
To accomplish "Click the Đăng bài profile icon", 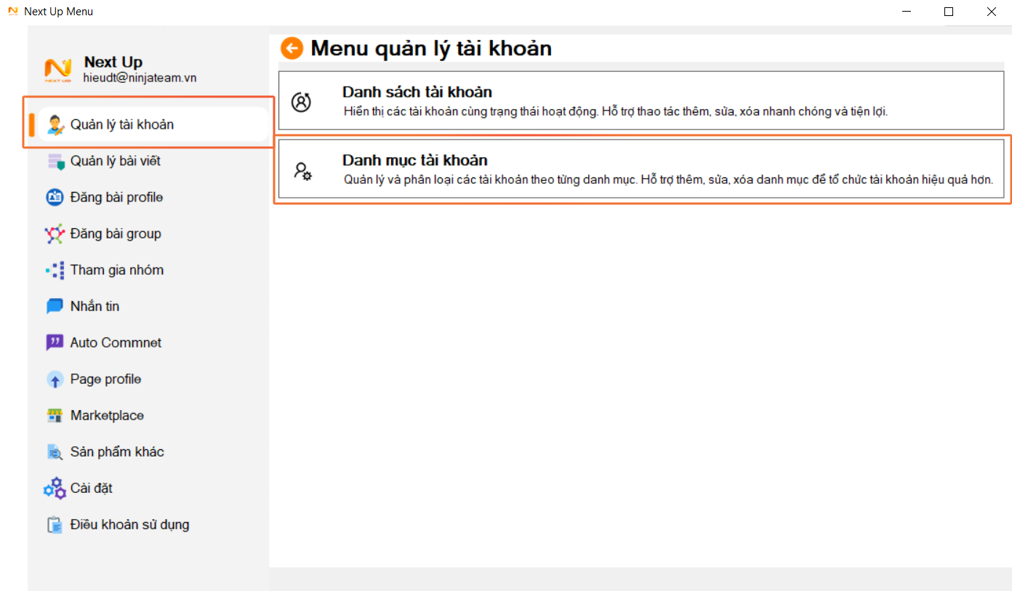I will click(55, 198).
